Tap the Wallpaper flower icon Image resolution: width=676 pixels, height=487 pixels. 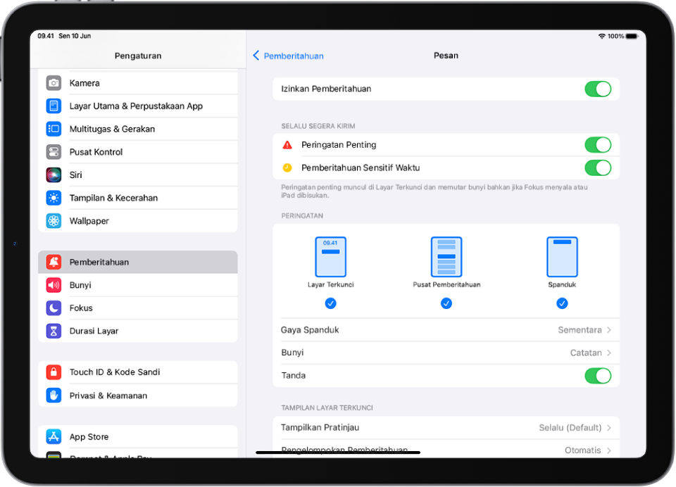(x=54, y=221)
